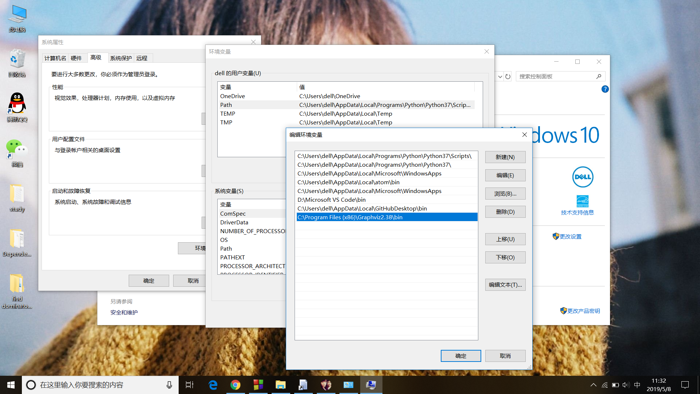The width and height of the screenshot is (700, 394).
Task: Launch WeChat desktop shortcut
Action: (x=17, y=153)
